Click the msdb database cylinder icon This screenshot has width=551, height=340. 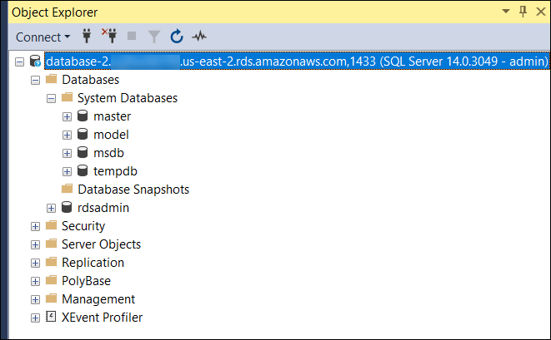pos(83,152)
